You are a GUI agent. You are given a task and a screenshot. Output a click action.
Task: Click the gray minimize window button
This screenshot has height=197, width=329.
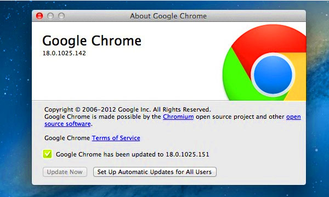coord(50,16)
